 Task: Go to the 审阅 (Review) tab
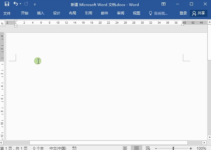[x=121, y=13]
